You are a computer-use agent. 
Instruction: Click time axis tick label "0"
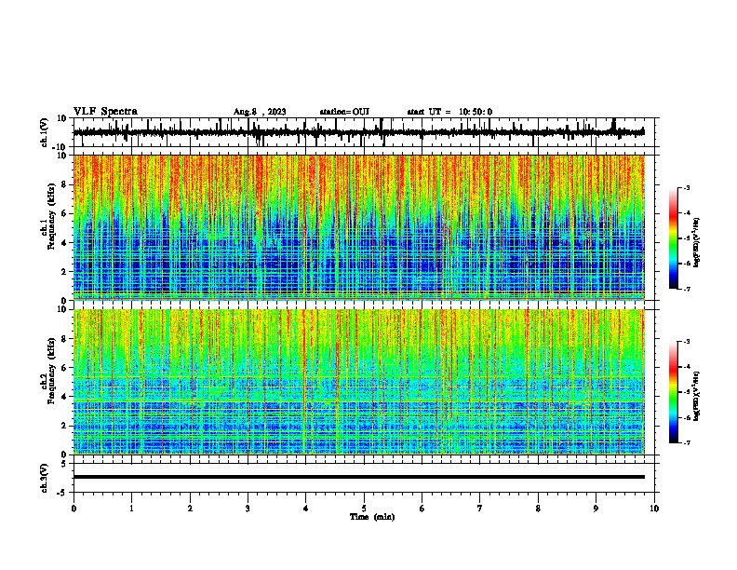[x=74, y=509]
